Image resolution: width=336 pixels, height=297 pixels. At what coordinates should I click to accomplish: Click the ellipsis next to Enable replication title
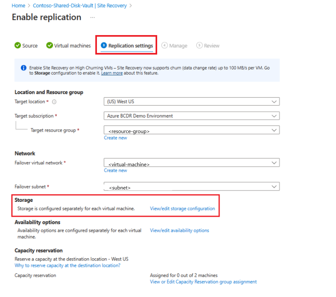[92, 18]
